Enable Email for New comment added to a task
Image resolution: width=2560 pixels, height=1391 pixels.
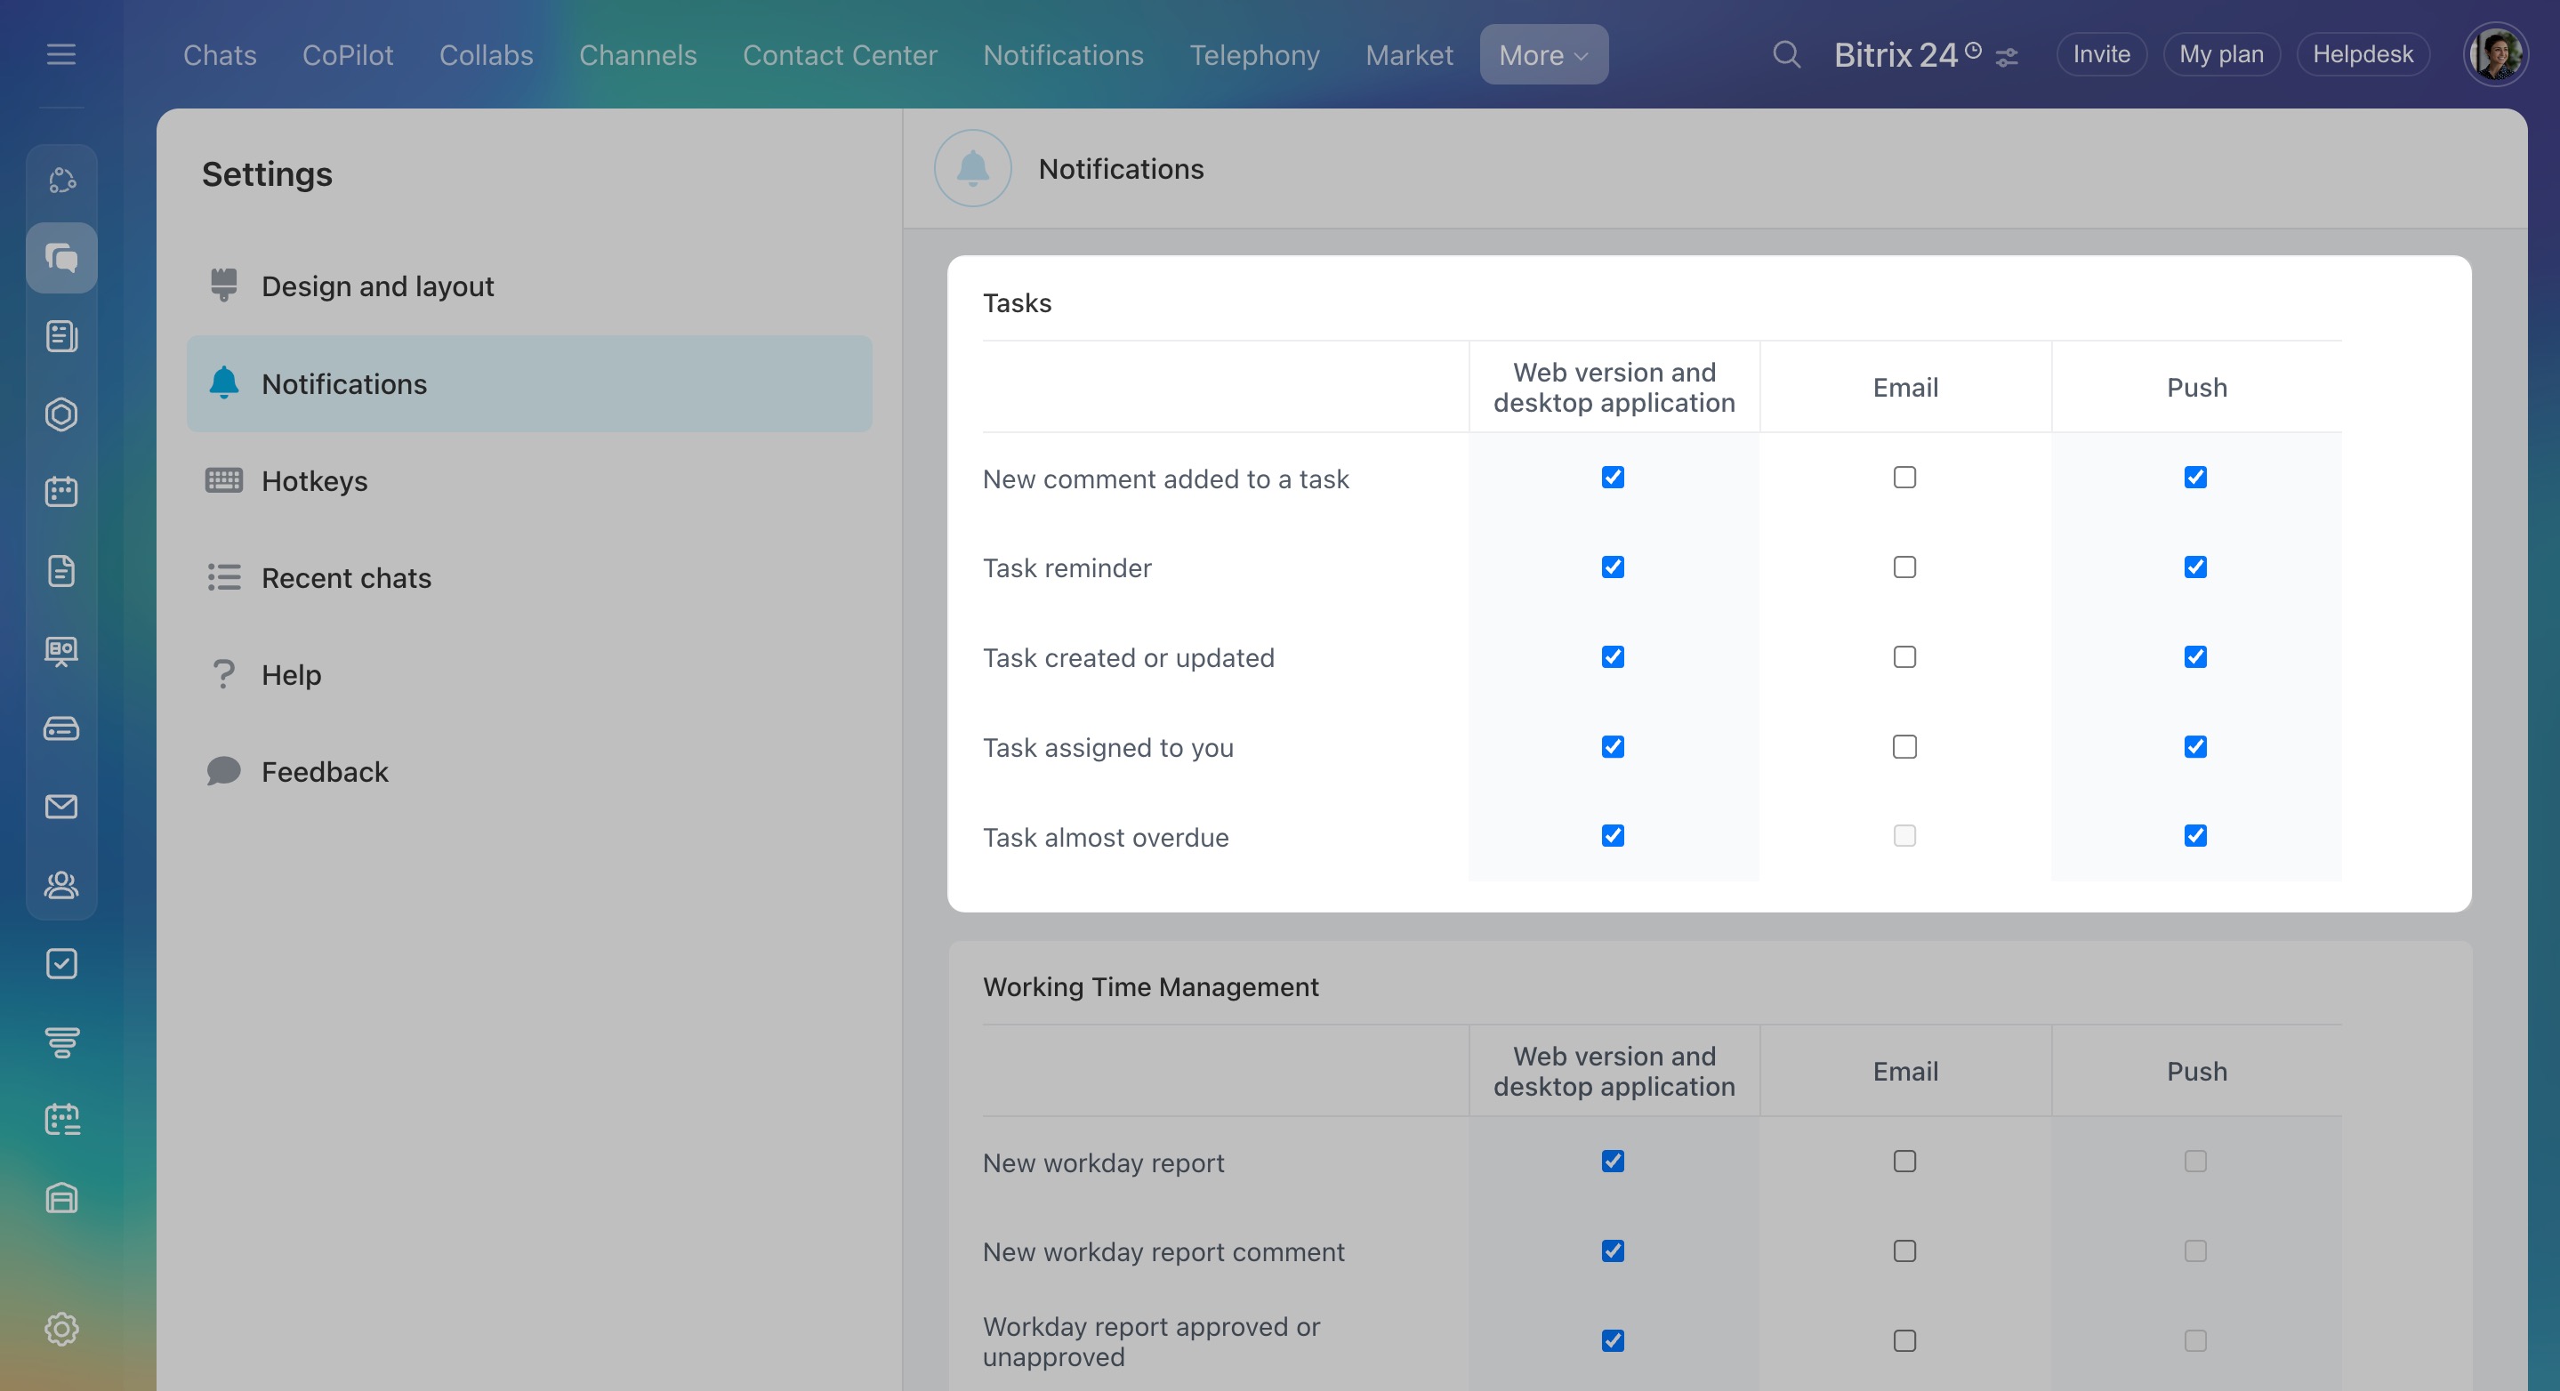click(x=1904, y=478)
